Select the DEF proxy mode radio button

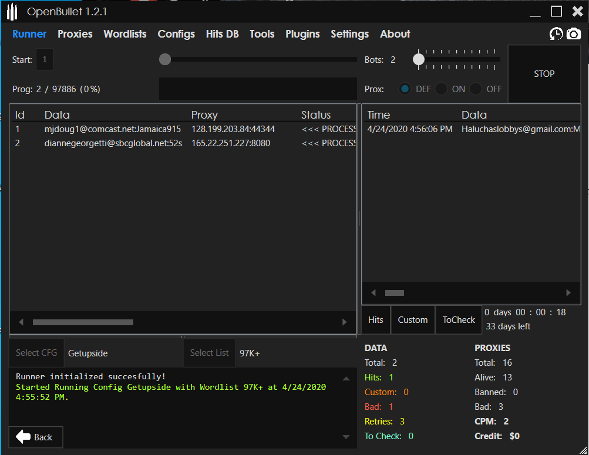pyautogui.click(x=405, y=89)
